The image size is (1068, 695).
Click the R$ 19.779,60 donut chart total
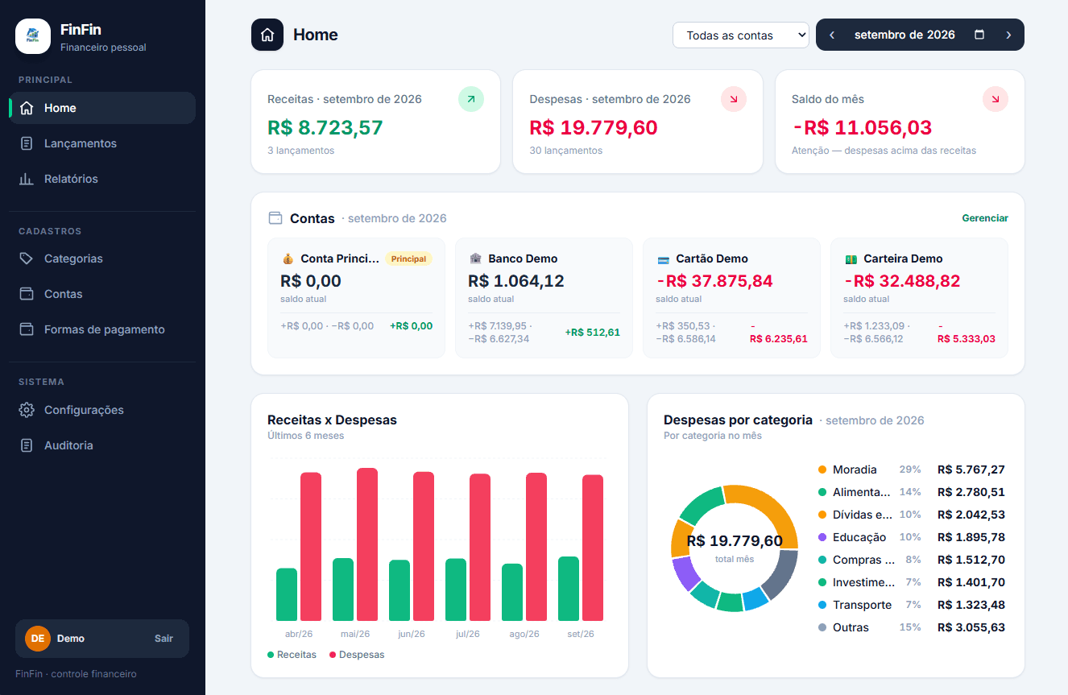pos(735,541)
